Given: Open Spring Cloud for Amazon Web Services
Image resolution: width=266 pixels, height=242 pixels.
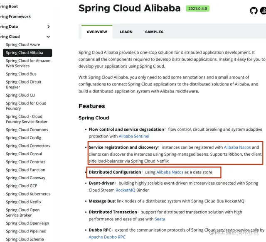Looking at the screenshot, I should click(x=28, y=63).
